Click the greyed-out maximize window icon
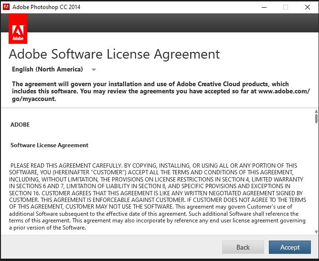This screenshot has height=261, width=319. pyautogui.click(x=286, y=7)
